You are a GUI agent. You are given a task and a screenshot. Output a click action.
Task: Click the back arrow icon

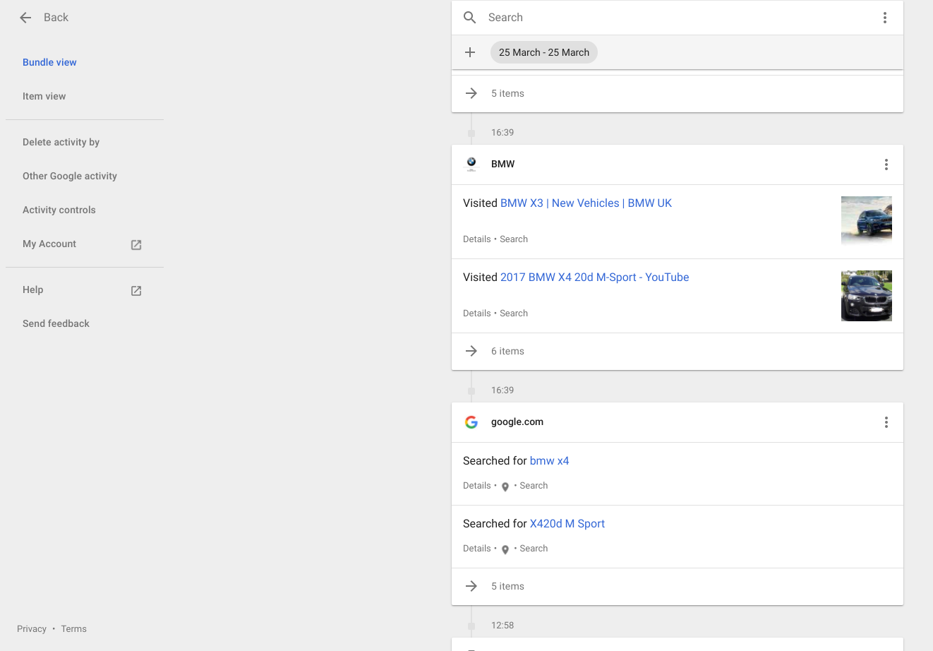click(25, 18)
